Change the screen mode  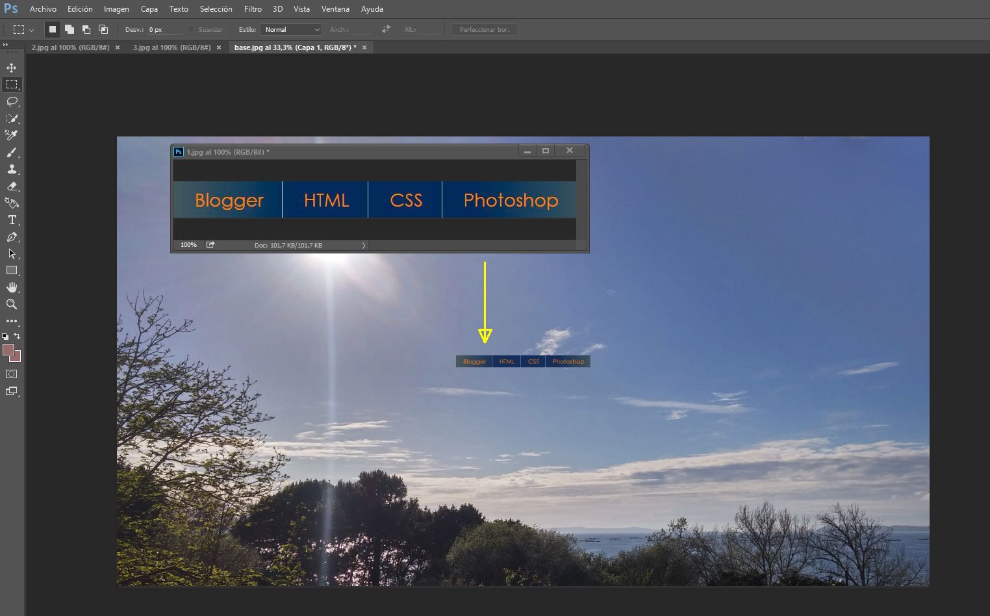[x=12, y=391]
